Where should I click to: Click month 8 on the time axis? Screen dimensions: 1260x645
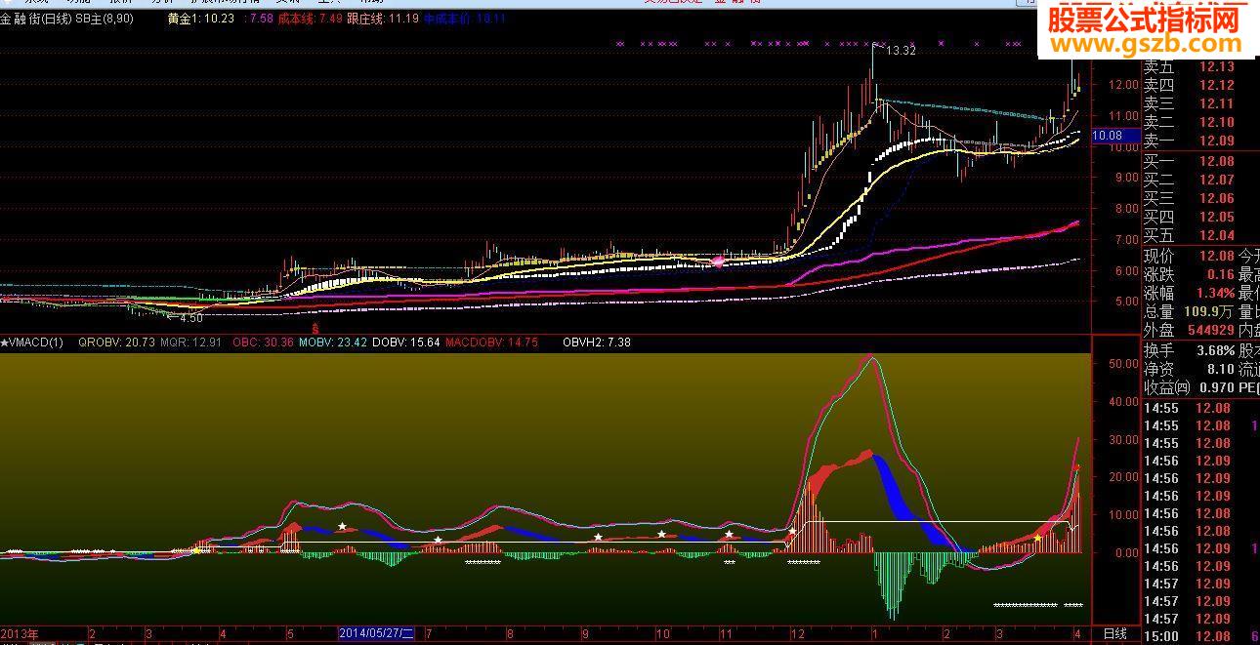click(x=511, y=634)
